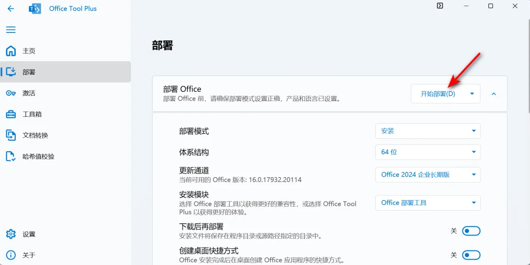Click the document convert icon beside 文档转换
The width and height of the screenshot is (530, 265).
(11, 135)
